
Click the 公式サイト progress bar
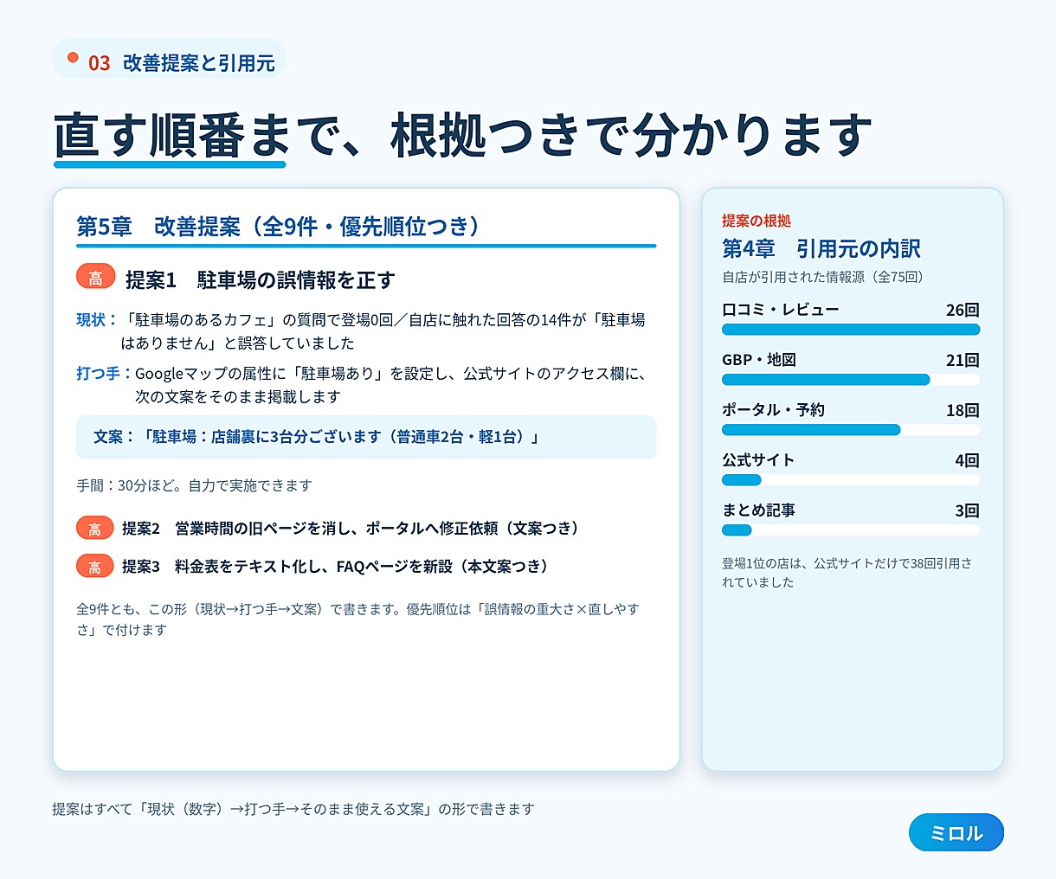tap(851, 480)
